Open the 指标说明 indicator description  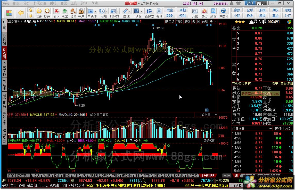tap(209, 141)
